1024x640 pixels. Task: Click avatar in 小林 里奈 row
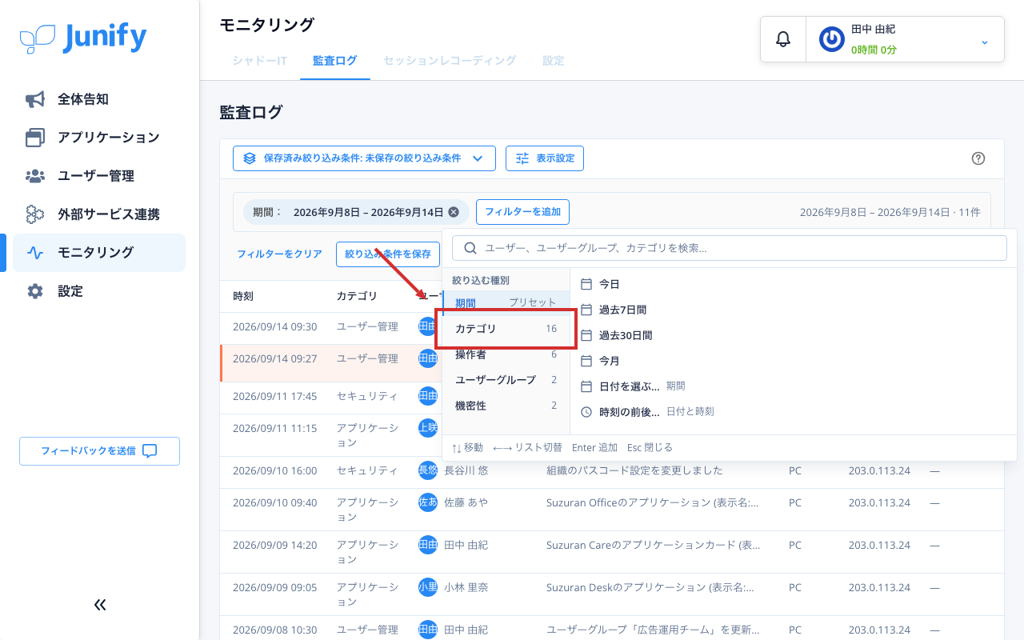click(428, 587)
